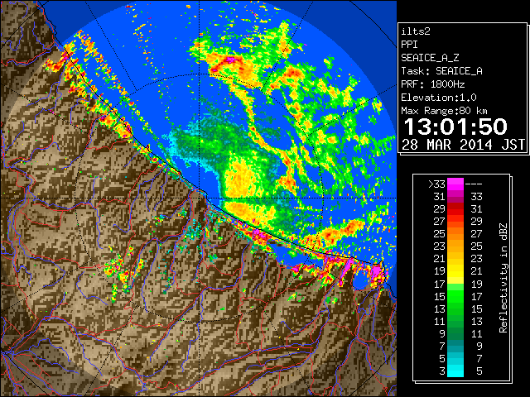The height and width of the screenshot is (397, 530).
Task: Click the green legend swatch beside 13
Action: (455, 309)
